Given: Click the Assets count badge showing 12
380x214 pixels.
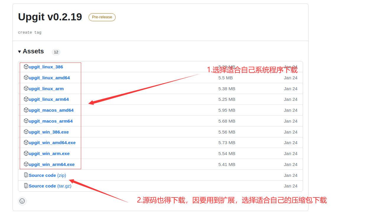Looking at the screenshot, I should [x=56, y=52].
